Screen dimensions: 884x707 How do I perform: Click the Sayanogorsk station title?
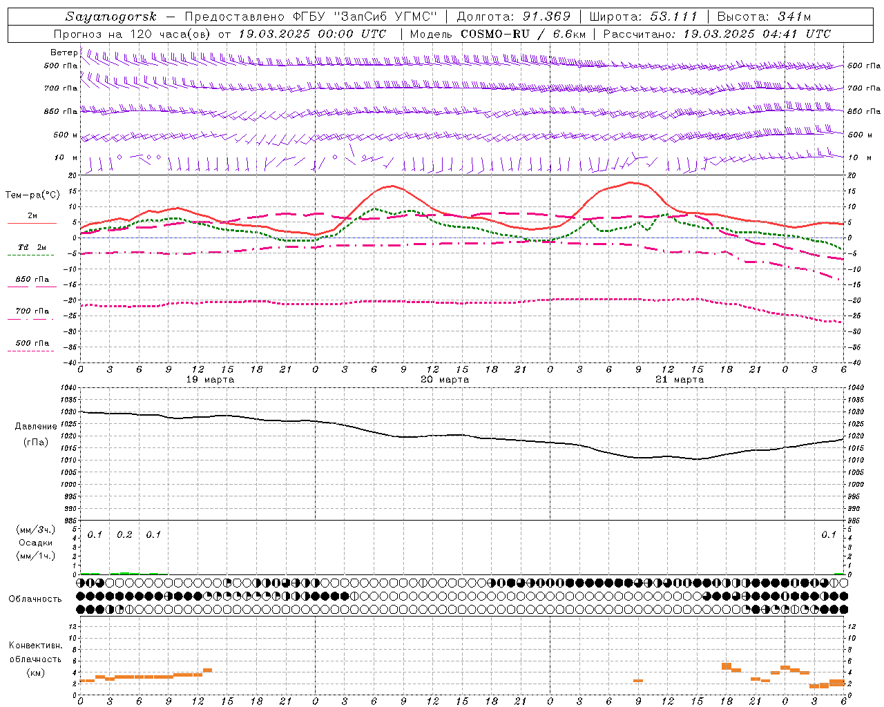pos(111,17)
